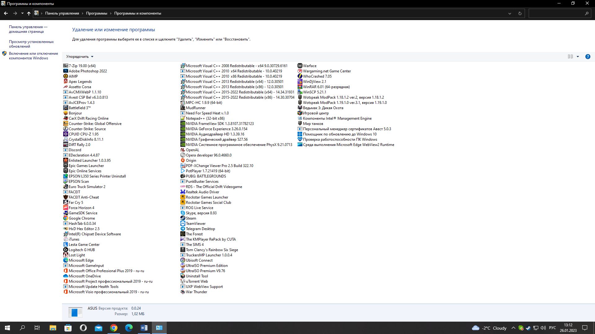
Task: Click the Counter-Strike: Global Offensive icon
Action: 65,124
